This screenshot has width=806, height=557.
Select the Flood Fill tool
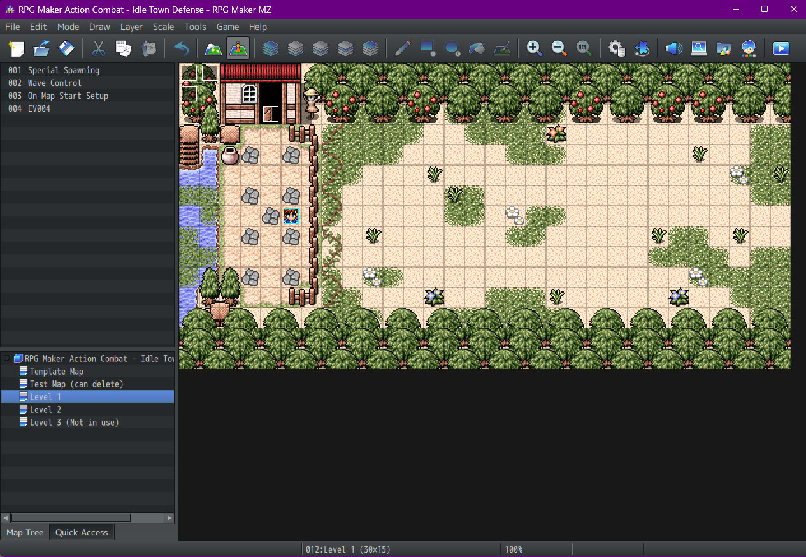point(477,48)
